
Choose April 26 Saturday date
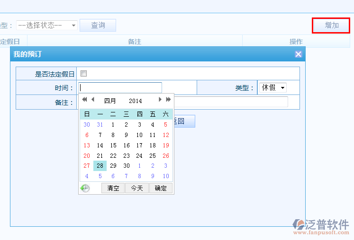click(x=166, y=156)
